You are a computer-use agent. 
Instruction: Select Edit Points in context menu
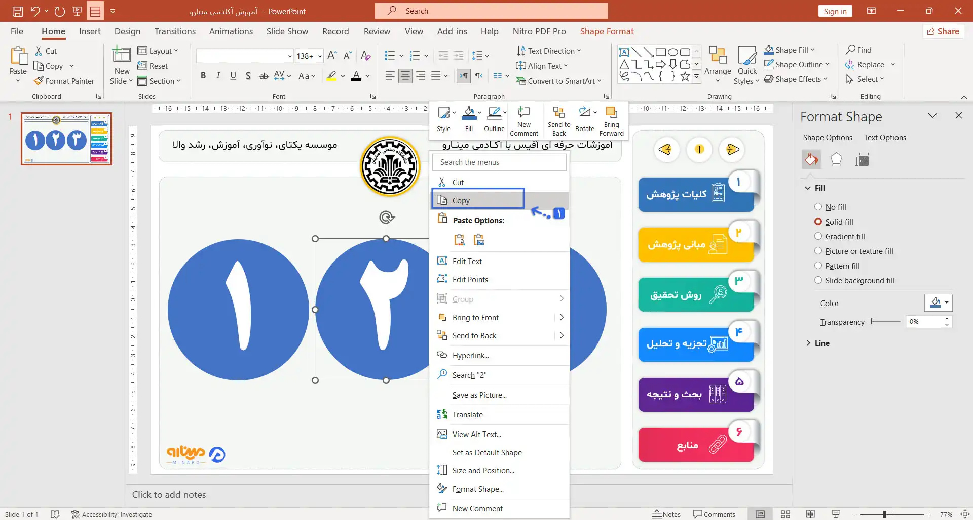click(x=499, y=279)
